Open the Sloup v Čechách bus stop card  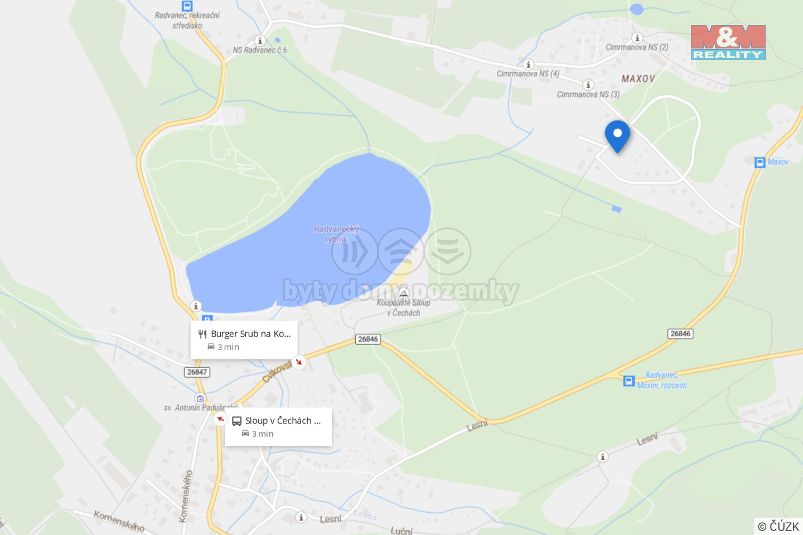tap(278, 427)
